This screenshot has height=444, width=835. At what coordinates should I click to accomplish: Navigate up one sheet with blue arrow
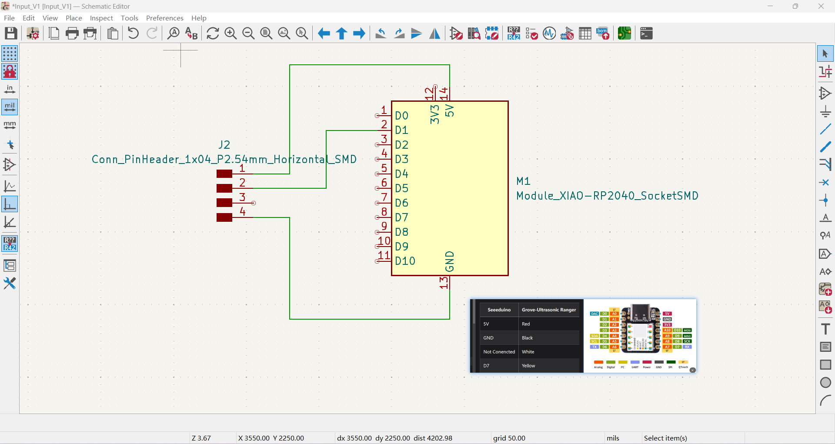pos(342,33)
